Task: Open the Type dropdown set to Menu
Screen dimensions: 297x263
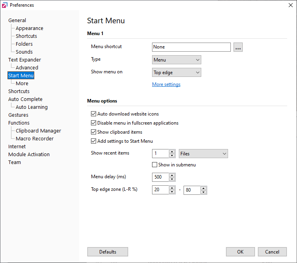Action: [x=176, y=60]
